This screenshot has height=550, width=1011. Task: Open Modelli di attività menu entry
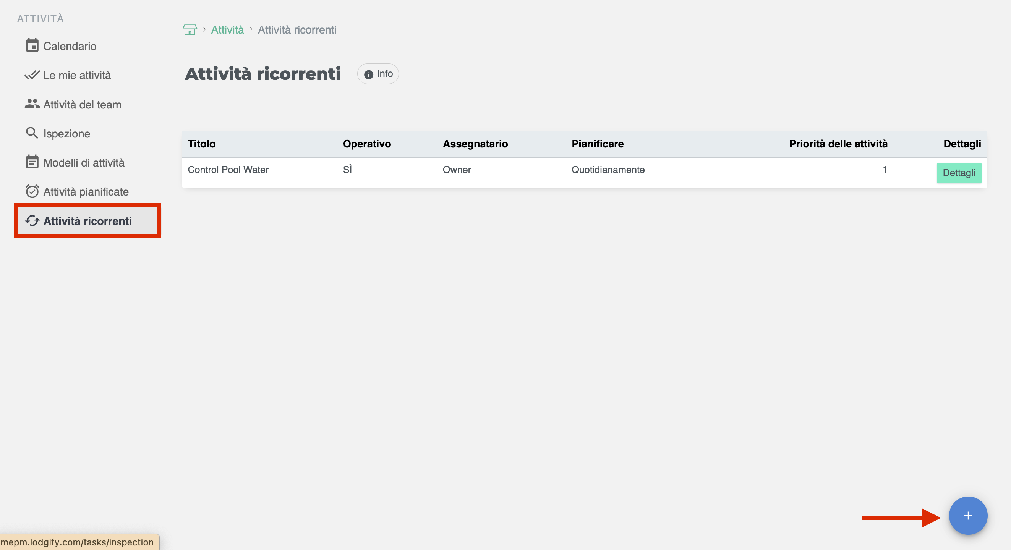coord(84,163)
